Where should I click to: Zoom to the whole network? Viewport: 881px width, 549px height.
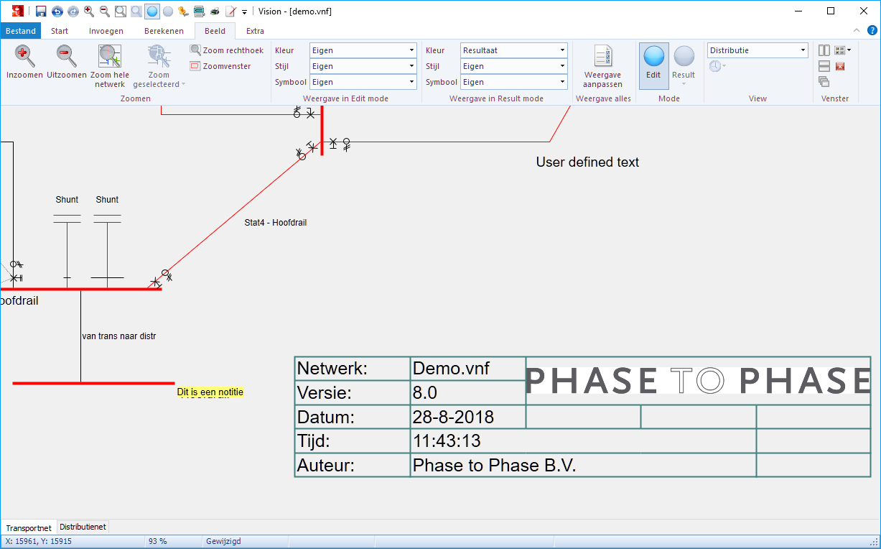coord(110,57)
